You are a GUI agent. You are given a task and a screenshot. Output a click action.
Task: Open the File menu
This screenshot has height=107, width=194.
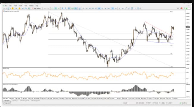[6, 6]
